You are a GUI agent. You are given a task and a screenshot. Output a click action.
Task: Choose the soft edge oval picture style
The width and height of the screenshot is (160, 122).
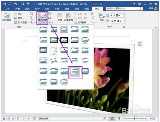point(85,61)
